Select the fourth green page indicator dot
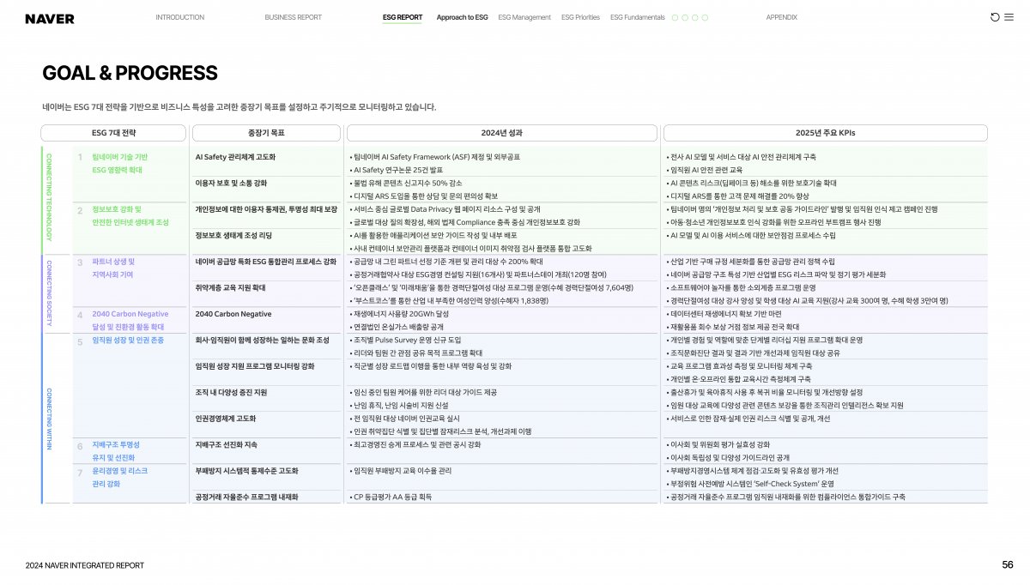 click(705, 17)
